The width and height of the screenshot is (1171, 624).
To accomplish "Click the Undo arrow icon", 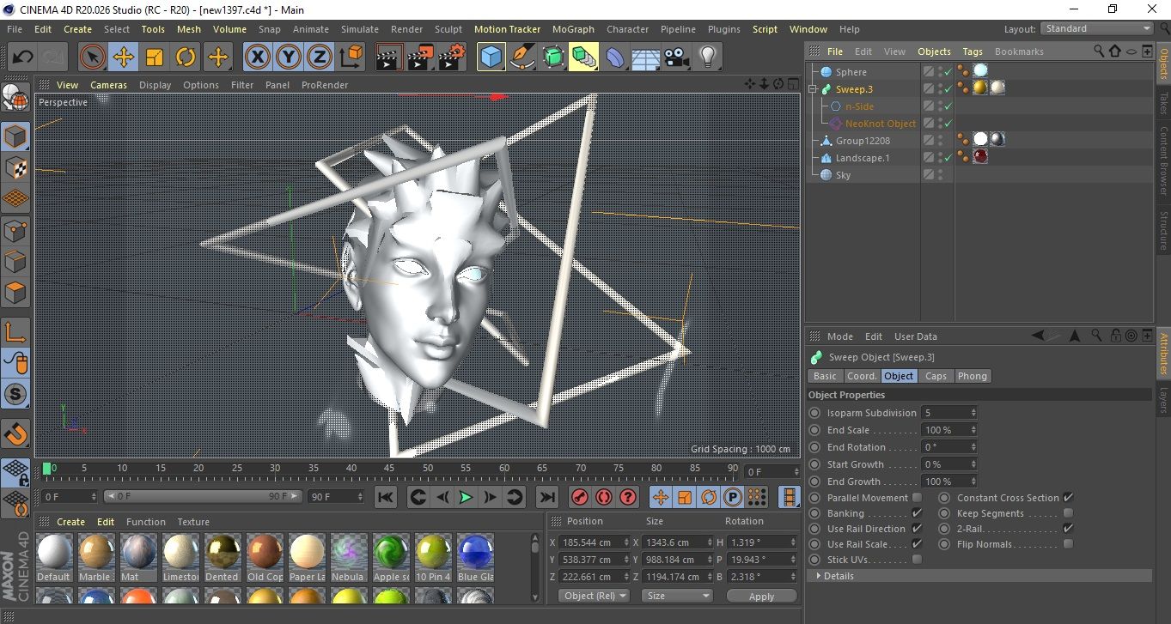I will pos(23,58).
